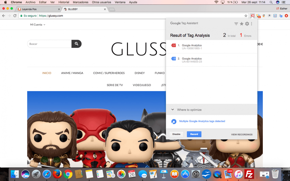Open macOS Spotlight search

coord(271,2)
